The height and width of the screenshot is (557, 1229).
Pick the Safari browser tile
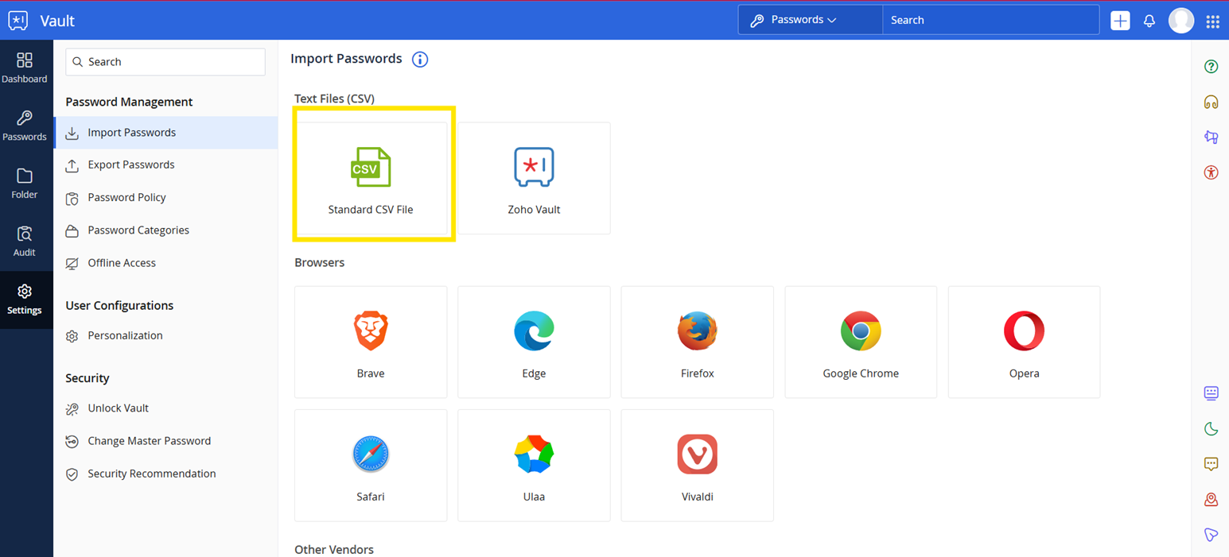click(371, 466)
